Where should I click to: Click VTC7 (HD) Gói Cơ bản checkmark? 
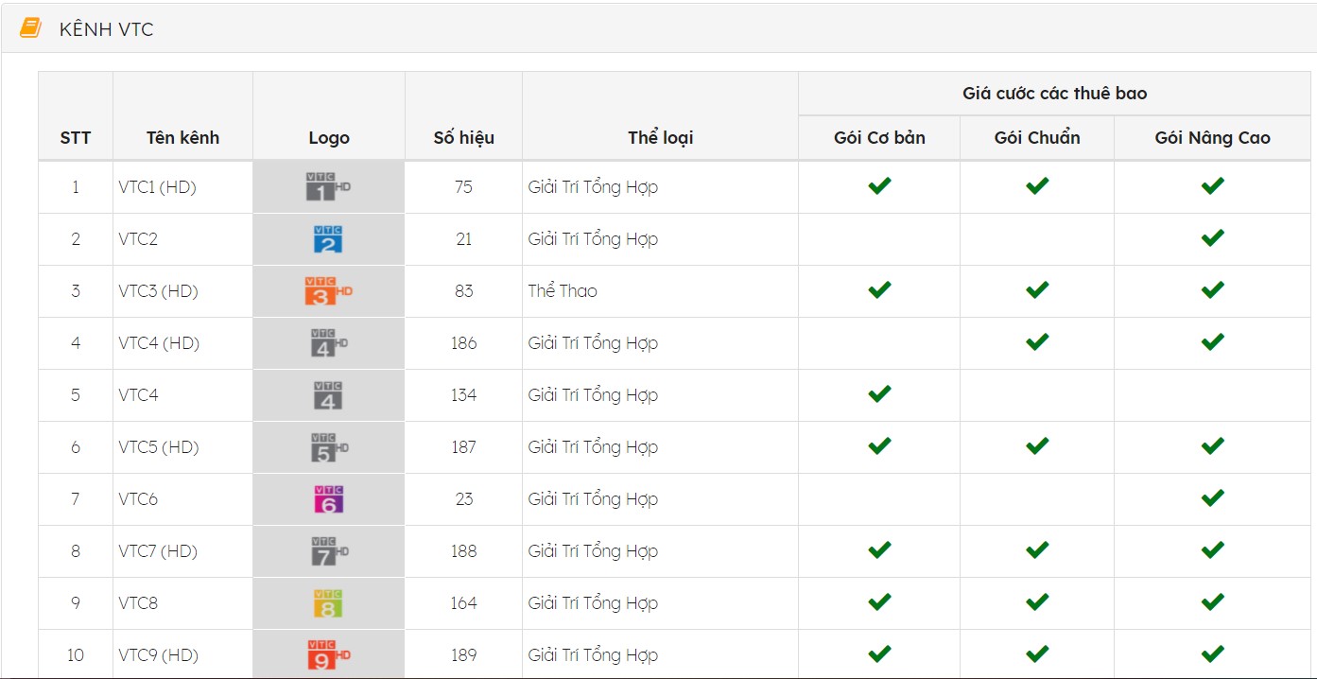point(879,550)
